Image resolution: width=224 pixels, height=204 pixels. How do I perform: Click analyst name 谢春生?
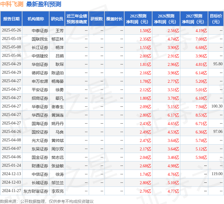tap(58, 107)
